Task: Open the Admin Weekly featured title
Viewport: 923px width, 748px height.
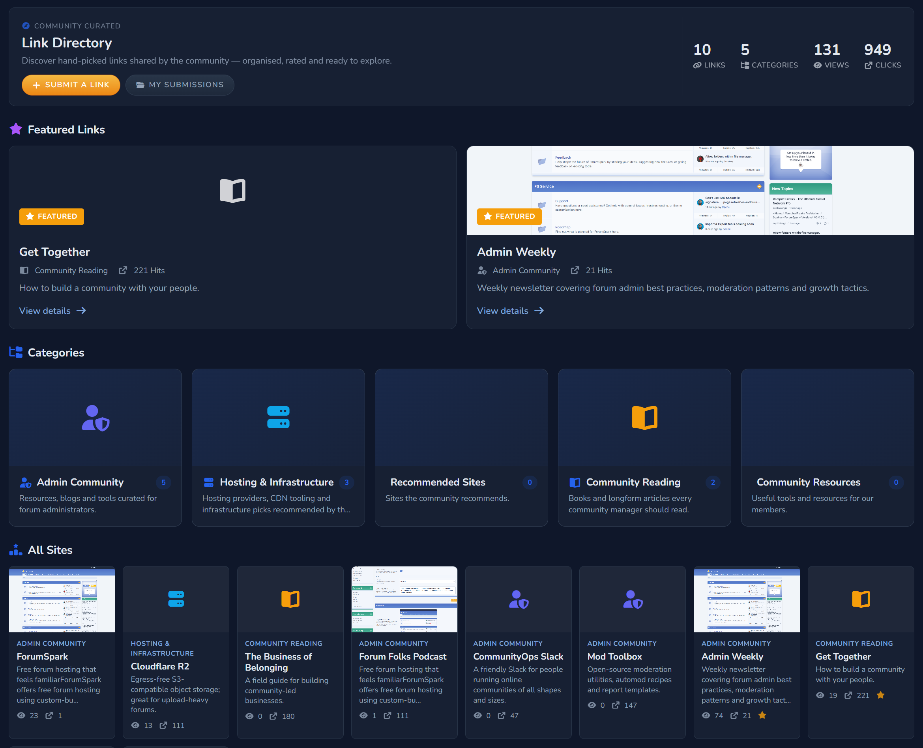Action: tap(517, 251)
